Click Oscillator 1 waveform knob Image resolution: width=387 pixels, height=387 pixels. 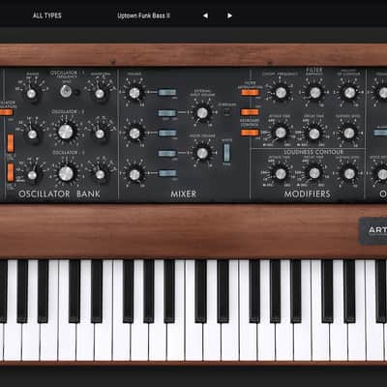tap(100, 94)
